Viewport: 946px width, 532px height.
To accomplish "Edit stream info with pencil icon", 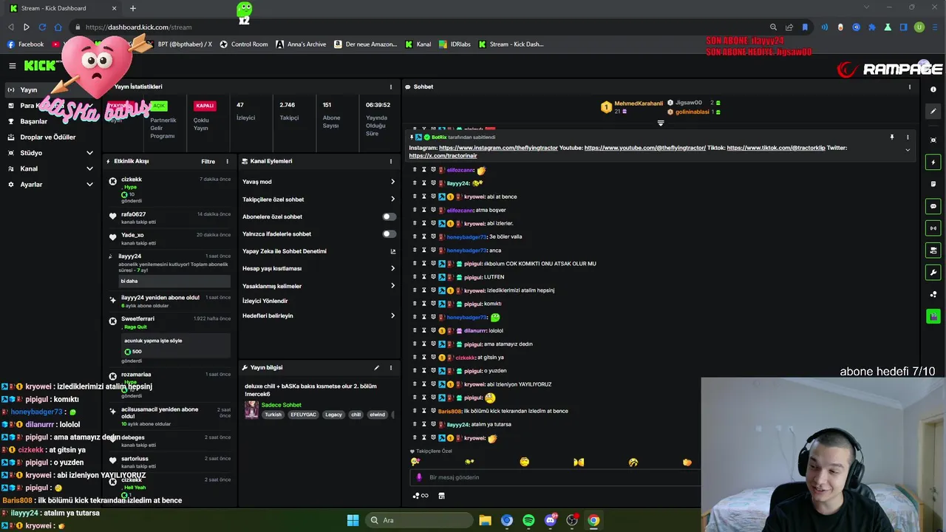I will click(376, 367).
